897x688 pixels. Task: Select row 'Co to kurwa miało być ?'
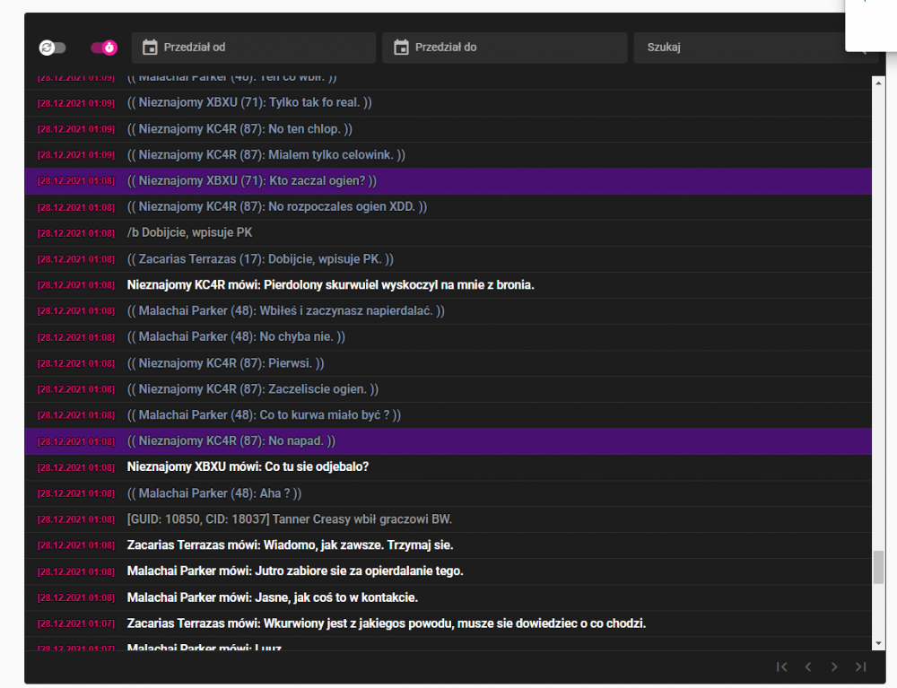coord(448,415)
